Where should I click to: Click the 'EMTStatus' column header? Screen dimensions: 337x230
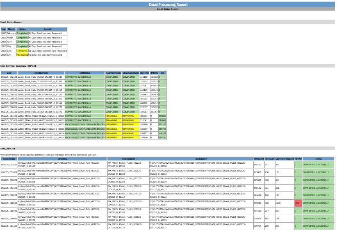(x=85, y=73)
